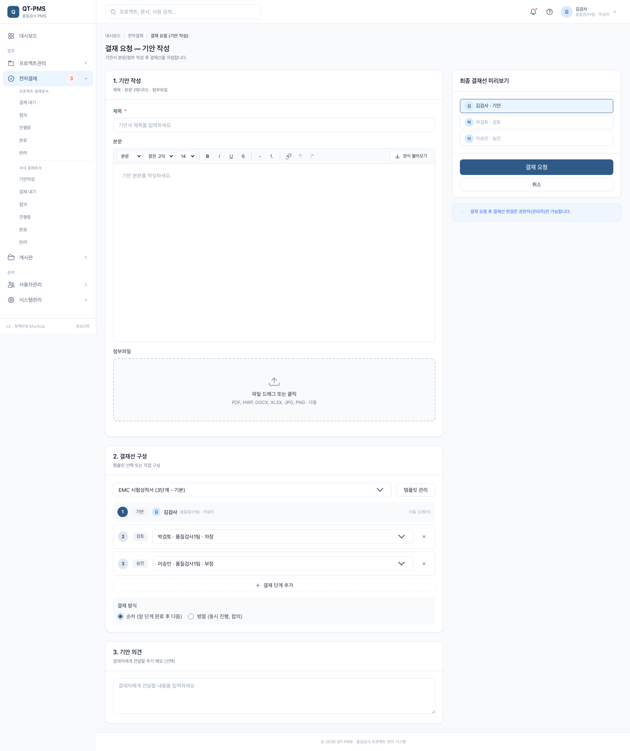630x751 pixels.
Task: Open the font size 14 dropdown
Action: [x=186, y=156]
